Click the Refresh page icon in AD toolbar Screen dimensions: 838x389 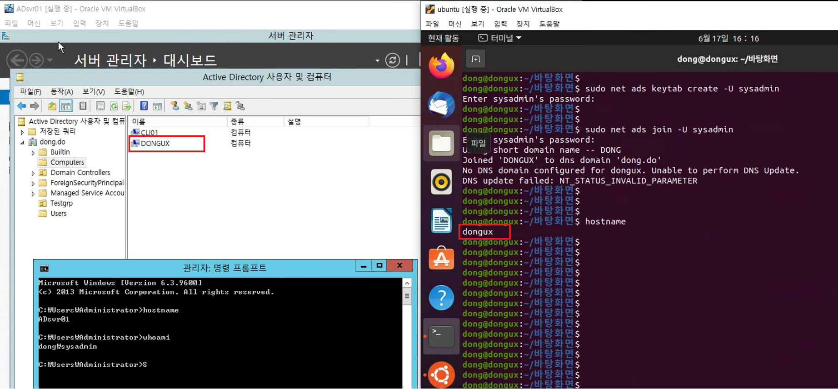click(x=114, y=106)
